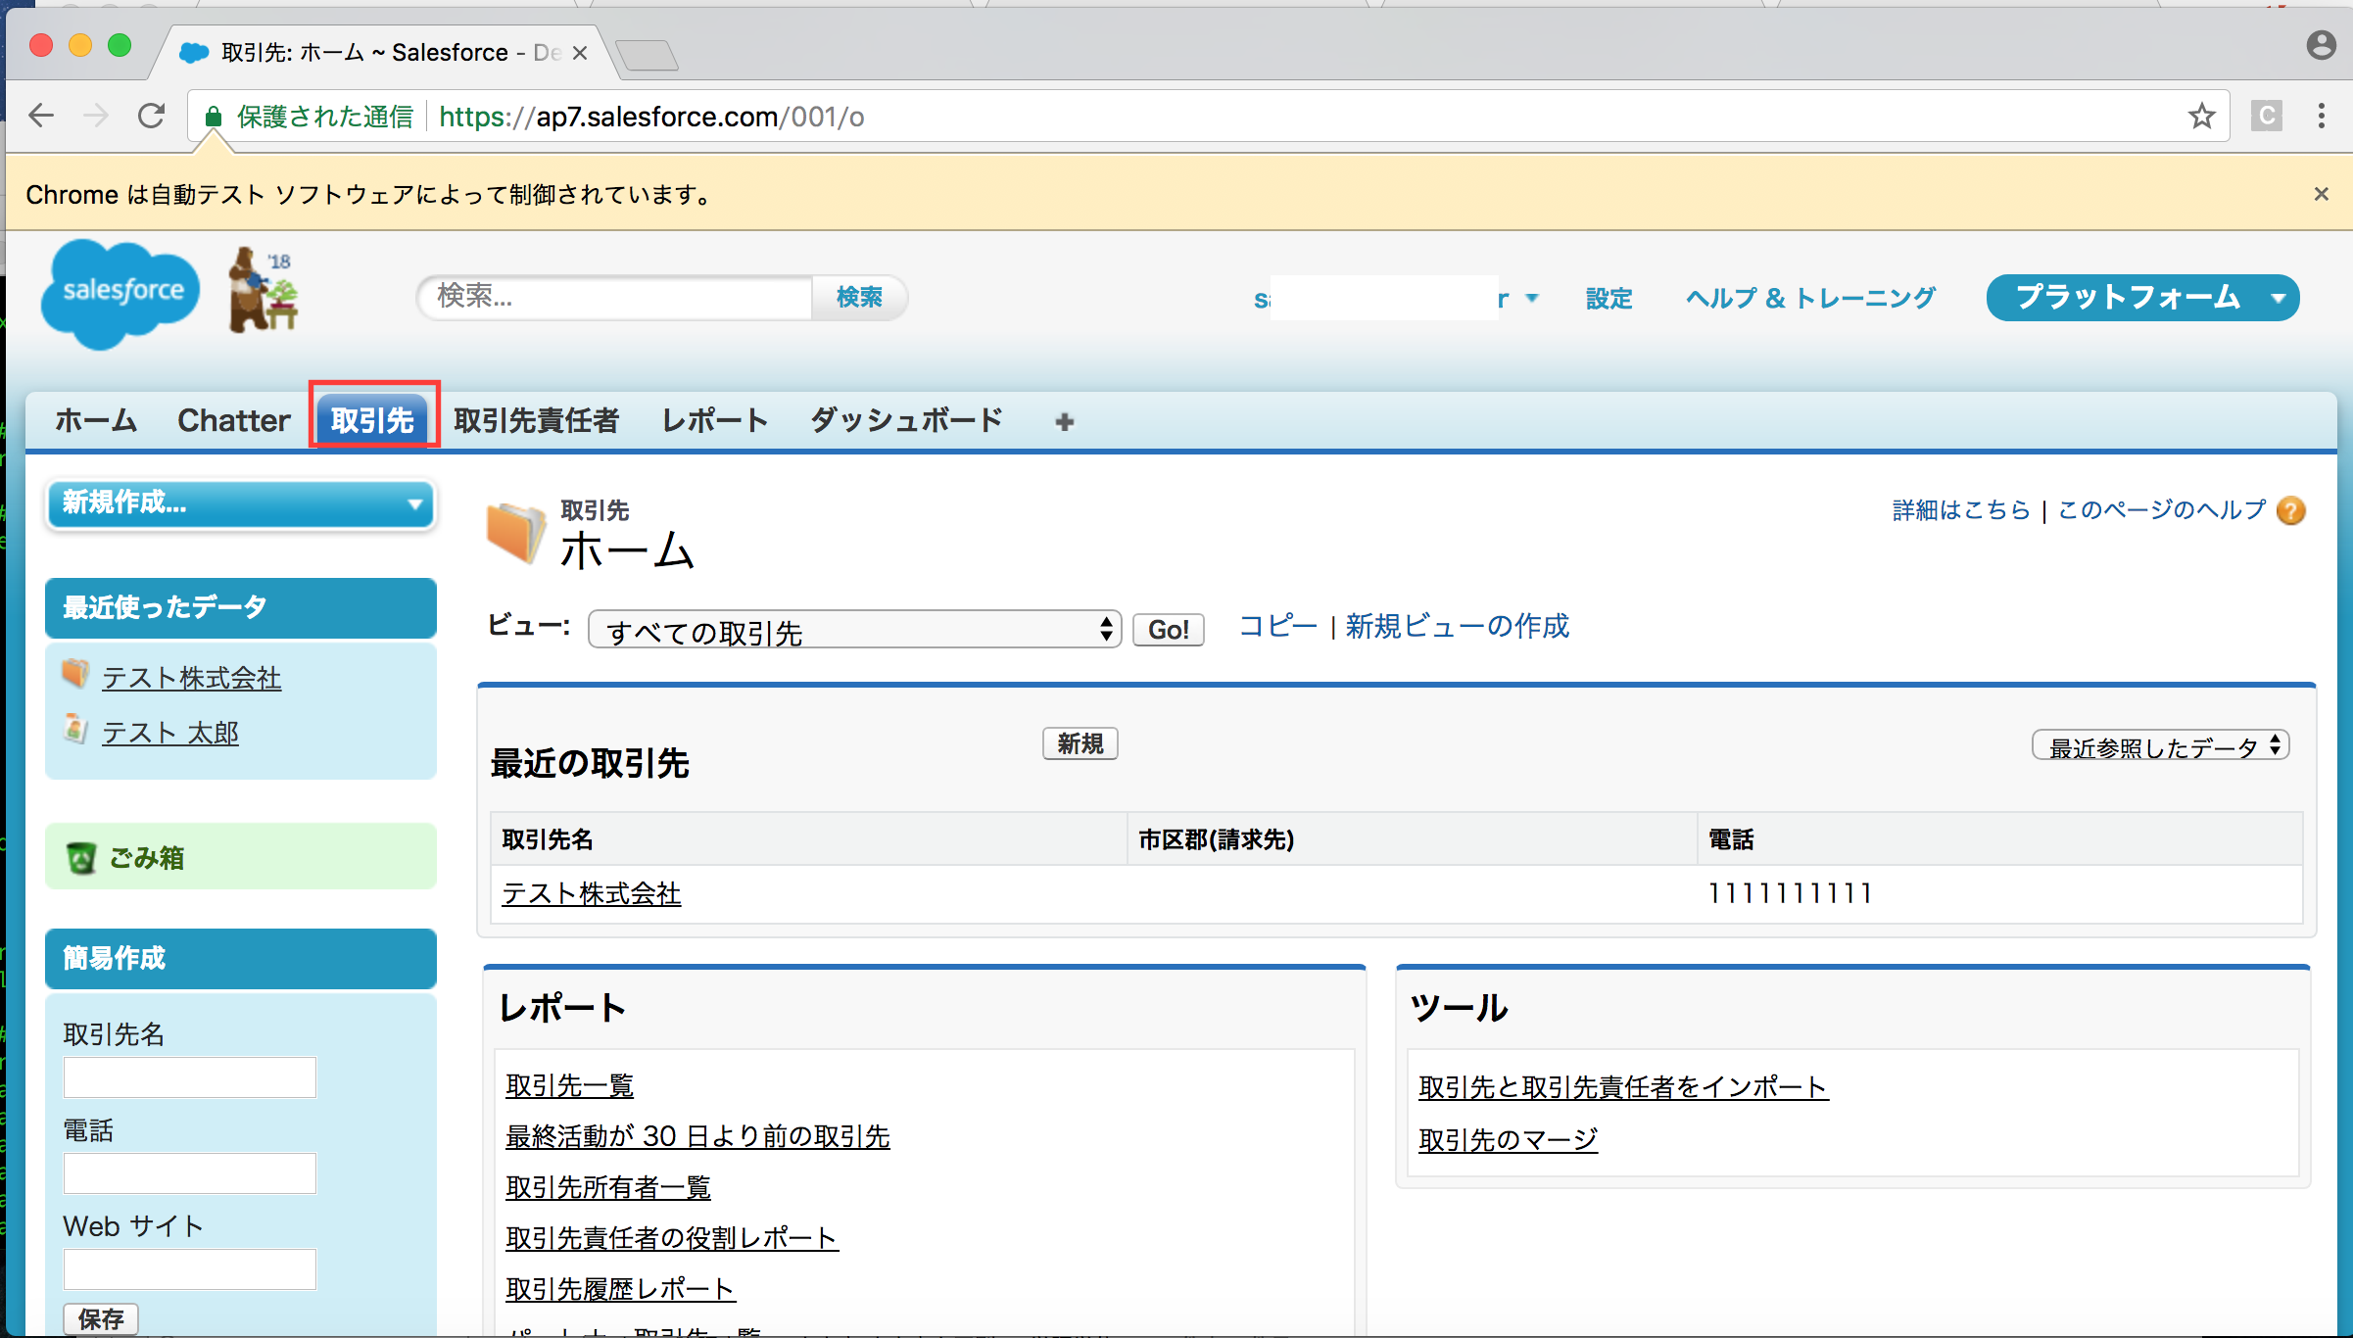Viewport: 2353px width, 1338px height.
Task: Expand the user name menu arrow
Action: coord(1532,298)
